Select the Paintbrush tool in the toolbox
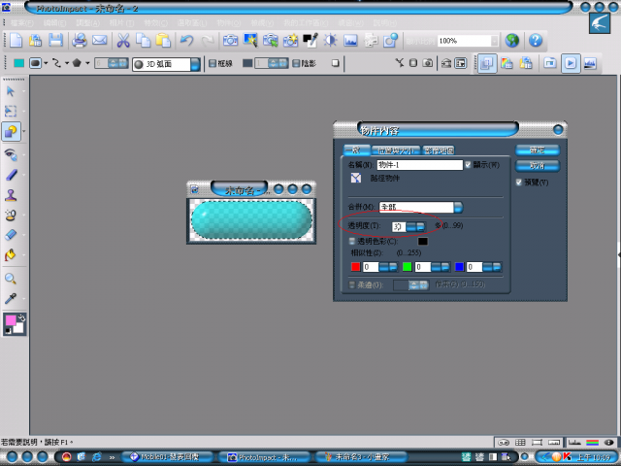 coord(11,175)
